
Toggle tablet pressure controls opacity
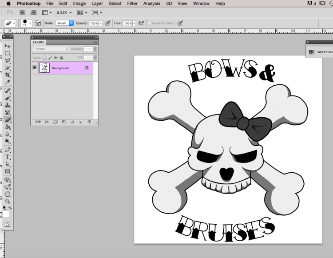pyautogui.click(x=108, y=23)
